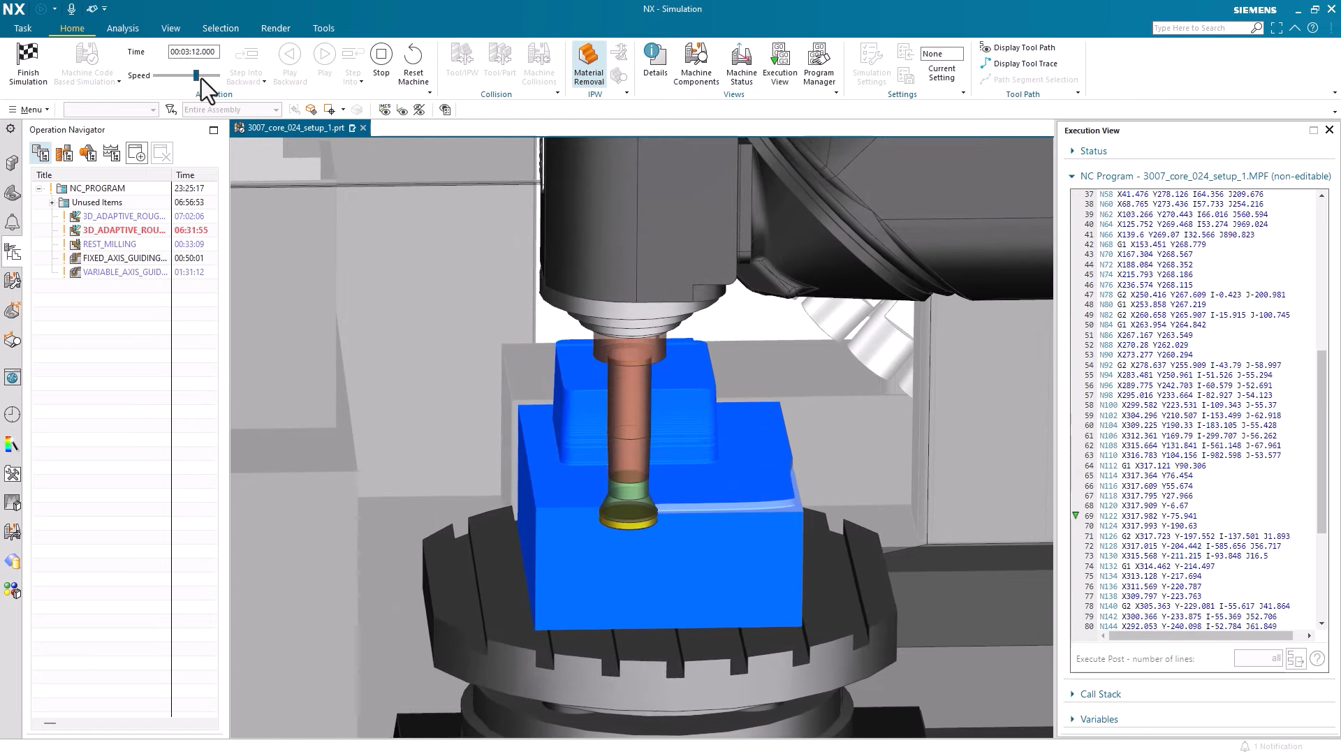Expand the Unused Items node
Image resolution: width=1341 pixels, height=754 pixels.
pos(52,202)
